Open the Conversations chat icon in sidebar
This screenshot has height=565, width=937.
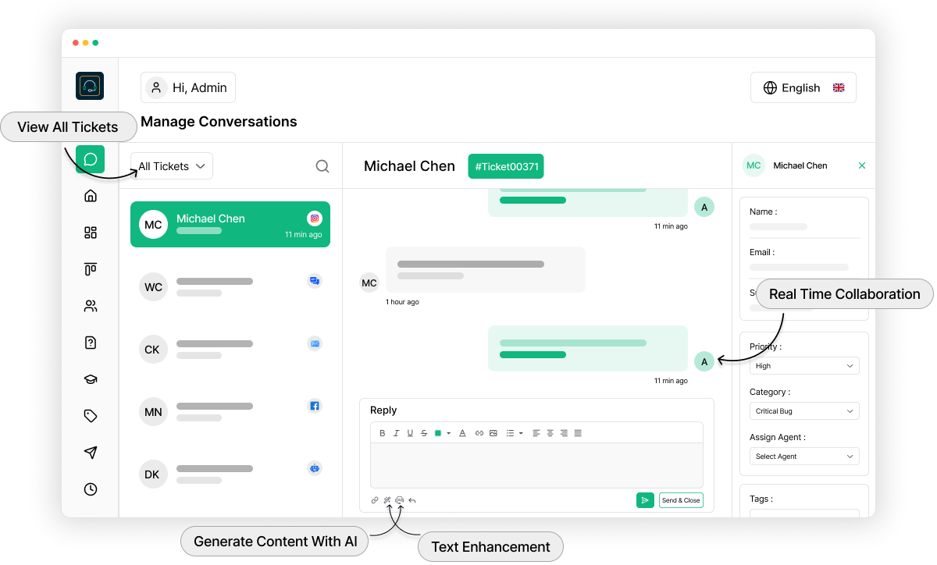(90, 159)
